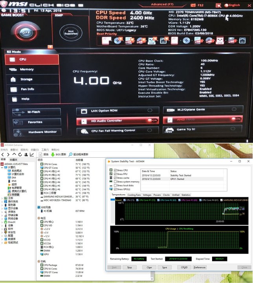Viewport: 253px width, 283px height.
Task: Open the graph chart toolbar icon
Action: click(32, 154)
